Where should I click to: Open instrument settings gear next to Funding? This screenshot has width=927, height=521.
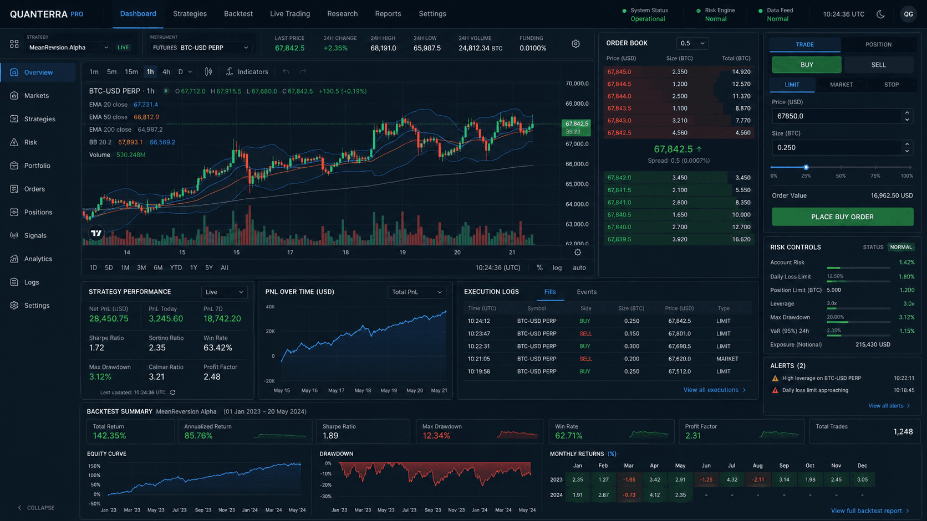coord(575,44)
